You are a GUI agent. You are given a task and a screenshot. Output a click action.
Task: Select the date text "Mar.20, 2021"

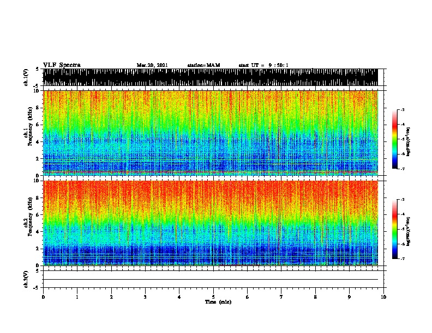pos(152,65)
